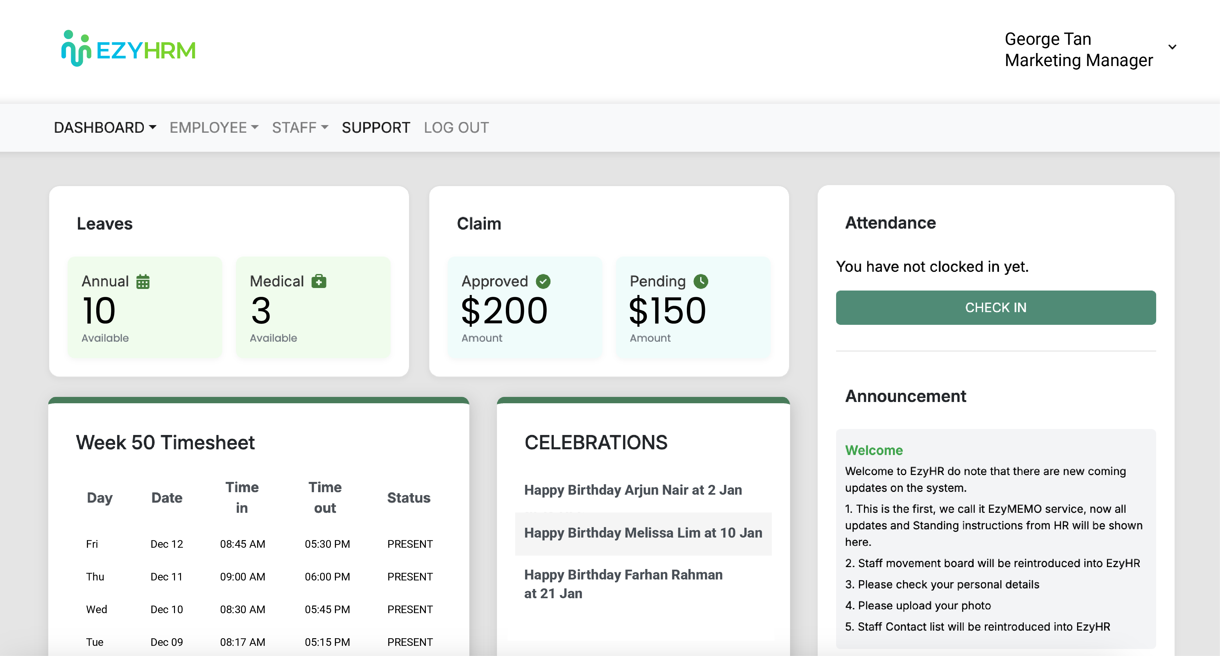Click the Fri cell in timesheet

(92, 544)
